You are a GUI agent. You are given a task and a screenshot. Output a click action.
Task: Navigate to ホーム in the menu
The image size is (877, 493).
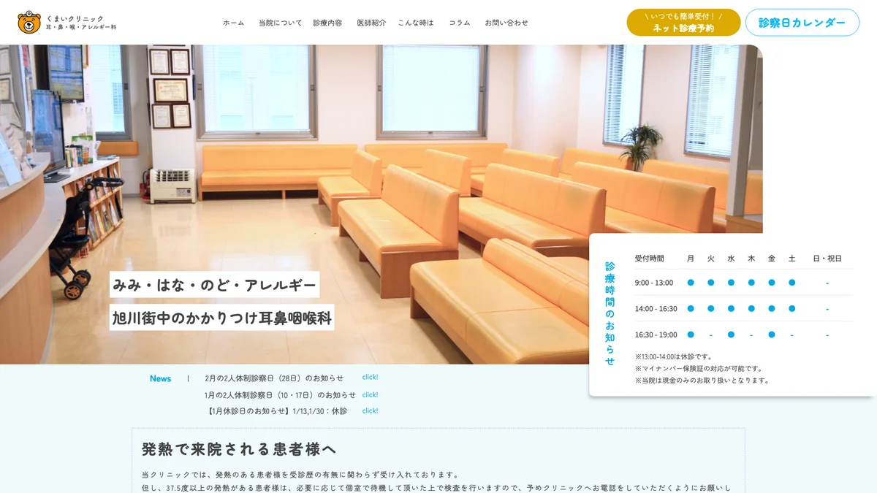tap(233, 23)
